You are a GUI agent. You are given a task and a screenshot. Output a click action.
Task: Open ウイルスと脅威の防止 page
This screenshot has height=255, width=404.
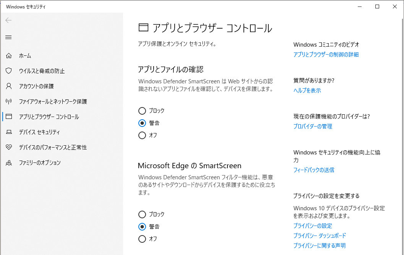(42, 71)
